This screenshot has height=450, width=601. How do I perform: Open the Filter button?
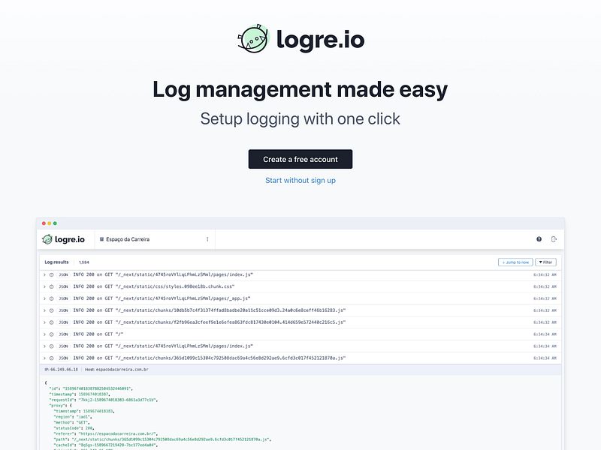546,262
